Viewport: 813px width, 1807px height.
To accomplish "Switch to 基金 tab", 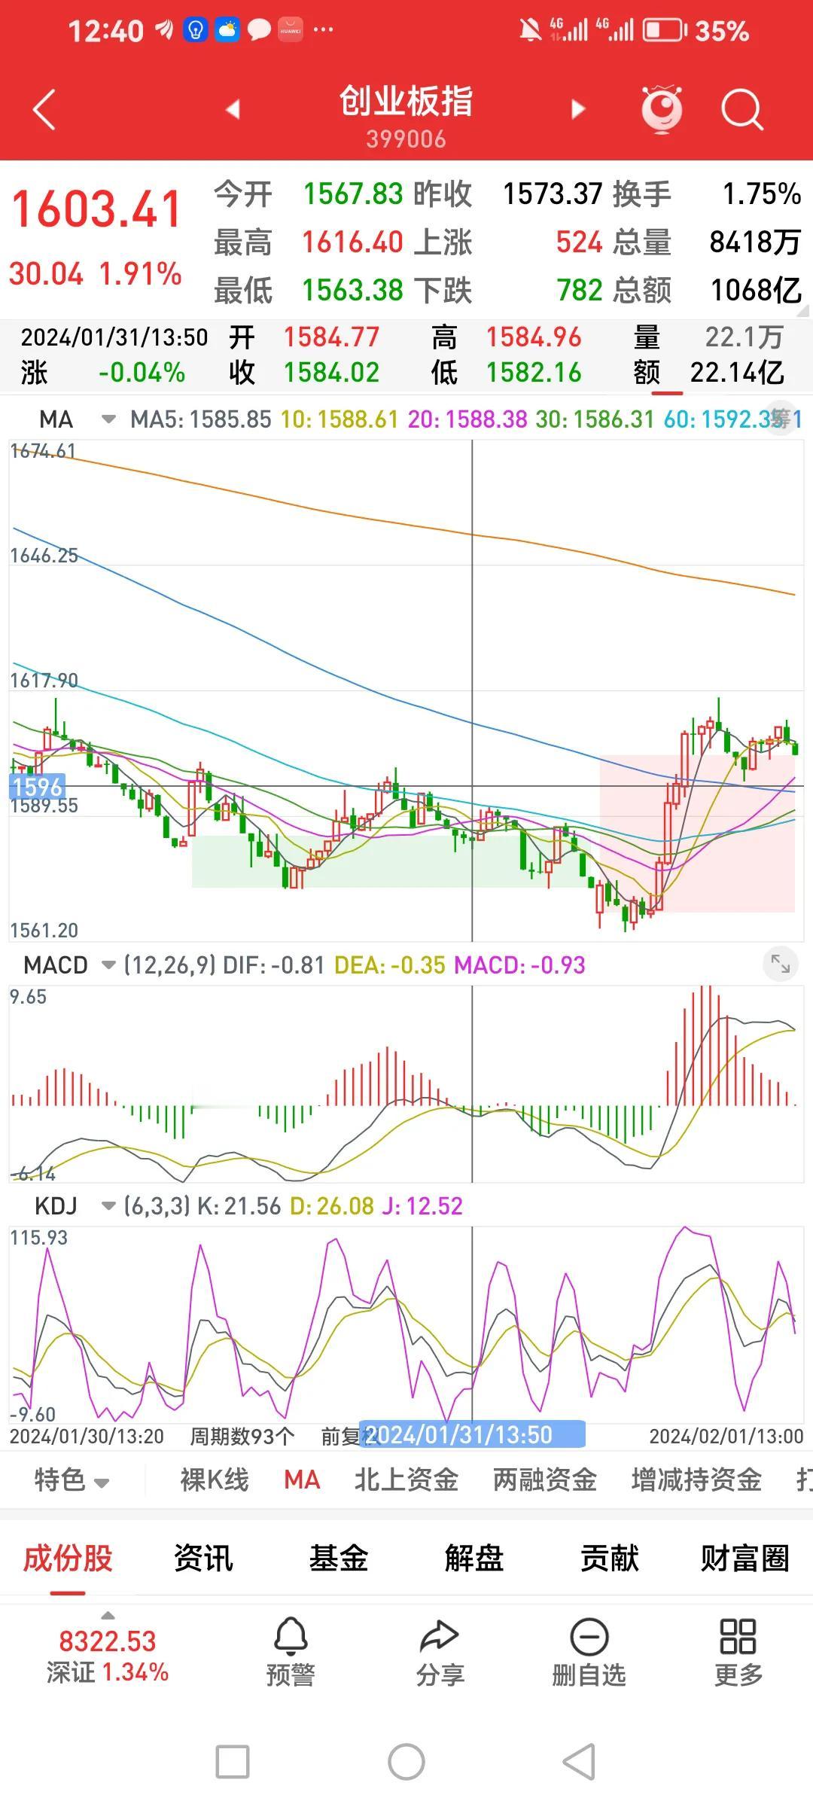I will pyautogui.click(x=339, y=1558).
